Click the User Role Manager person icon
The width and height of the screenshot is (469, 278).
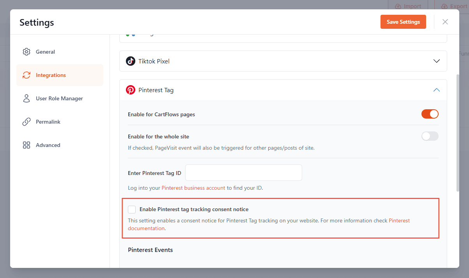[x=27, y=98]
